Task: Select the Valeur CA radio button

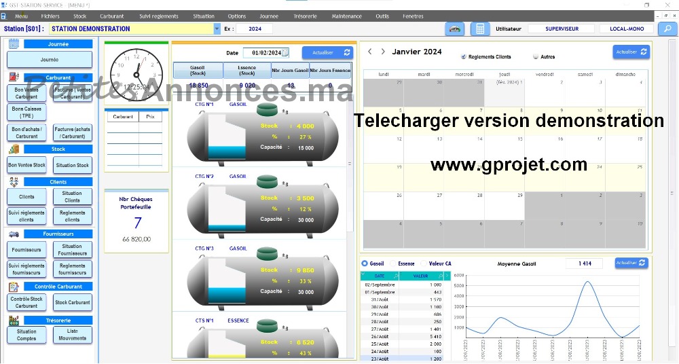Action: click(424, 263)
